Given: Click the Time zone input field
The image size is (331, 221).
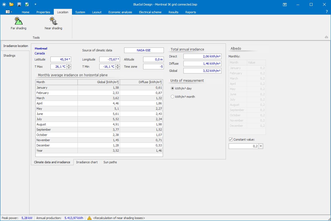Looking at the screenshot, I should pos(153,67).
